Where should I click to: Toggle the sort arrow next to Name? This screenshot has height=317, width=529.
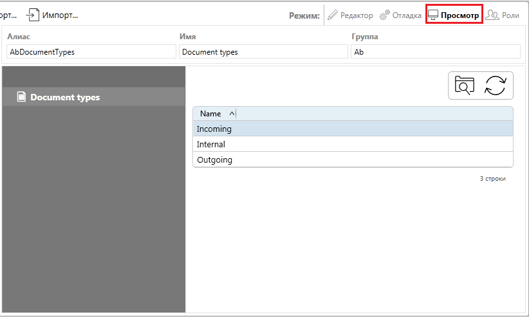click(x=232, y=114)
